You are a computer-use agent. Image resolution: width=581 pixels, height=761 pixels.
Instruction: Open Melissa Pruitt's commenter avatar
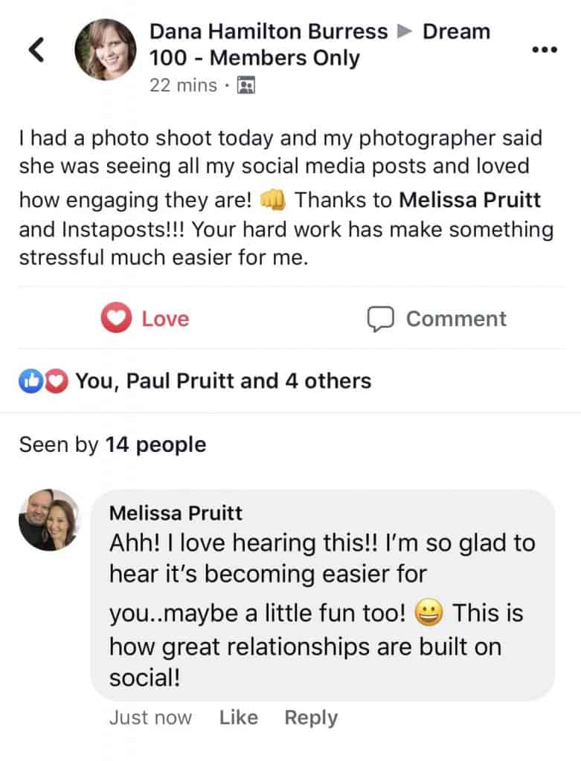click(x=49, y=519)
